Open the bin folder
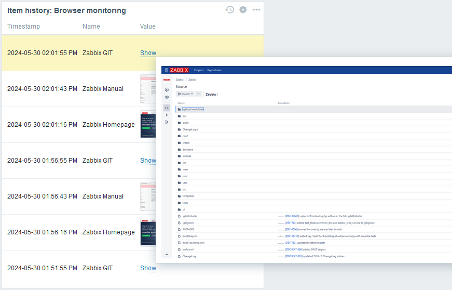Viewport: 452px width, 290px height. pos(185,116)
